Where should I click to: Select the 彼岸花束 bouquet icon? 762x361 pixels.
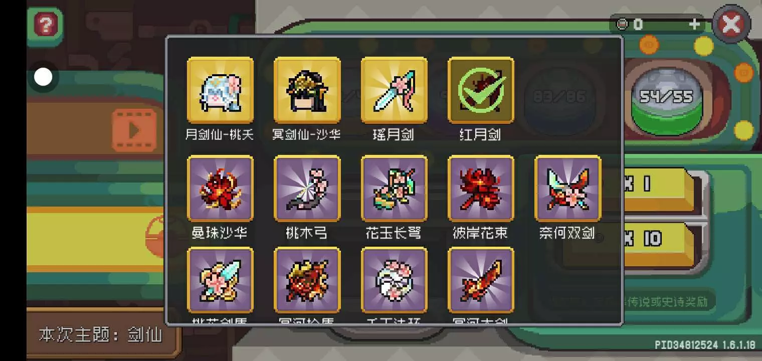(481, 189)
